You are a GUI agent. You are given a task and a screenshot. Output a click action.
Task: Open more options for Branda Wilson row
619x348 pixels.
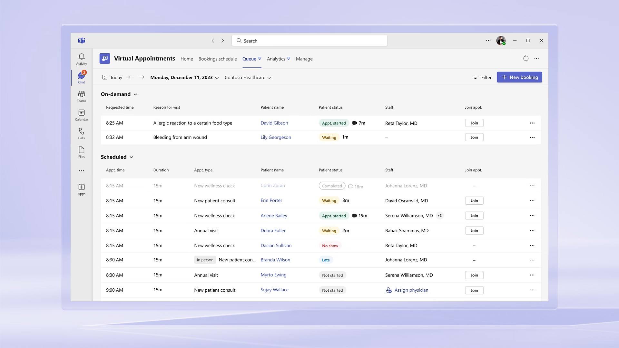click(x=532, y=260)
